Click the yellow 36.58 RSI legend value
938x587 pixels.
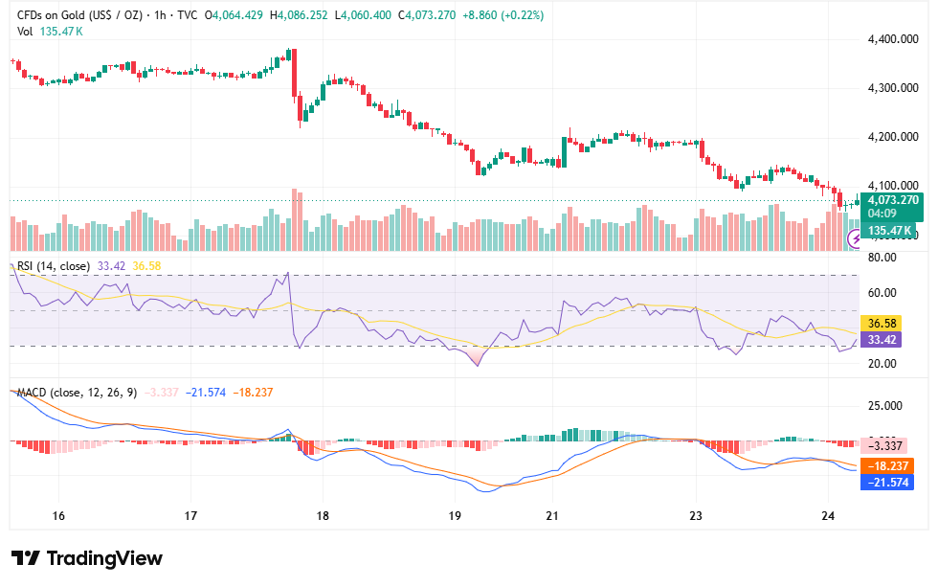[146, 266]
